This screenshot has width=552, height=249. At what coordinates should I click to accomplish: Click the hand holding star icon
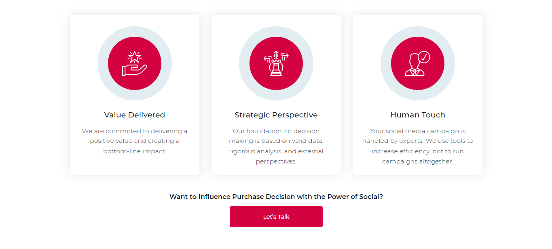coord(135,63)
